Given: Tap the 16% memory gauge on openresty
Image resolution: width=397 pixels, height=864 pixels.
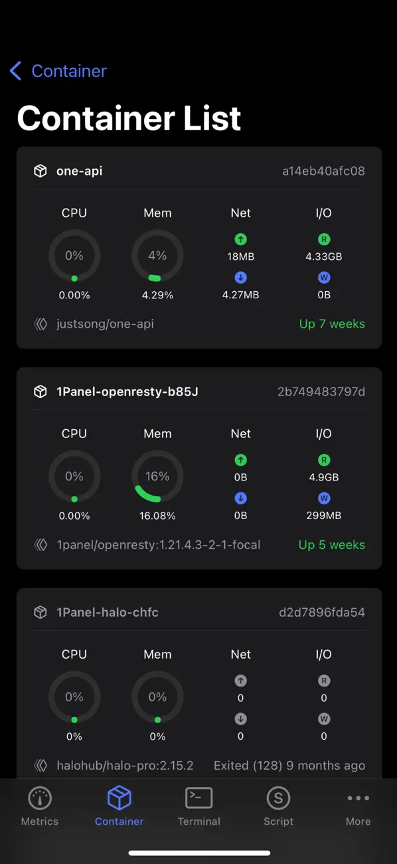Looking at the screenshot, I should [157, 476].
